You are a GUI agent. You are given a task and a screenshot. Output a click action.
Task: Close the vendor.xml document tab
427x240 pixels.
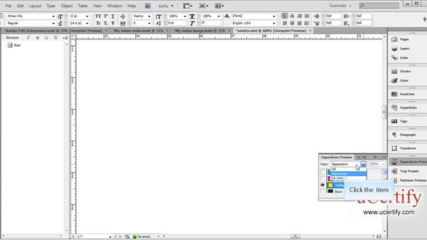(310, 31)
